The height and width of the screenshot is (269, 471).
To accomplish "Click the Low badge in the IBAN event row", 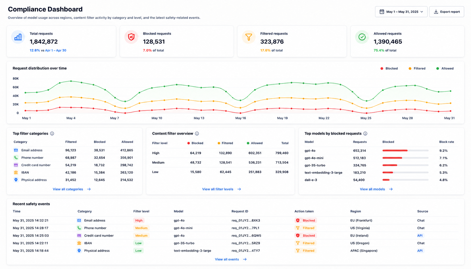I will pyautogui.click(x=138, y=243).
